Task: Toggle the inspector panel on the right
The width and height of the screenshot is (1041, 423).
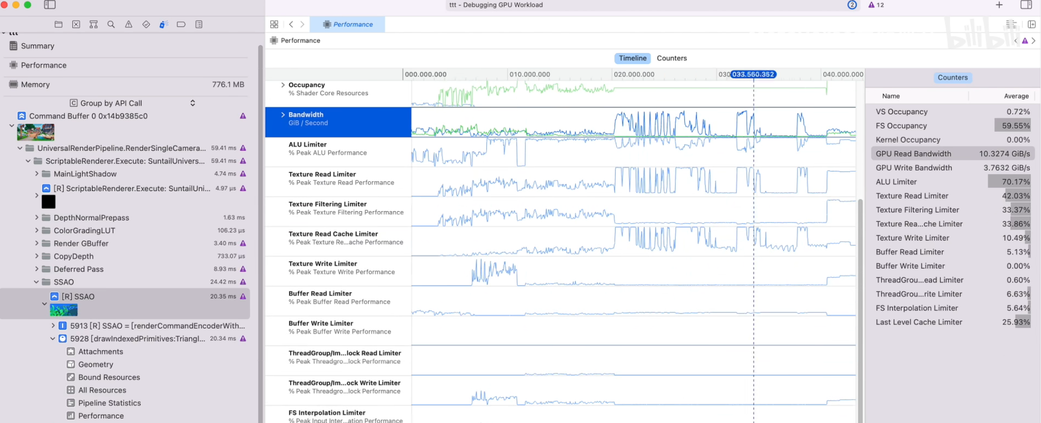Action: 1027,5
